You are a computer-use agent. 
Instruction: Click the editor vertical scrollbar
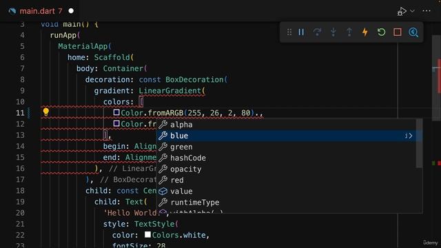click(x=436, y=79)
